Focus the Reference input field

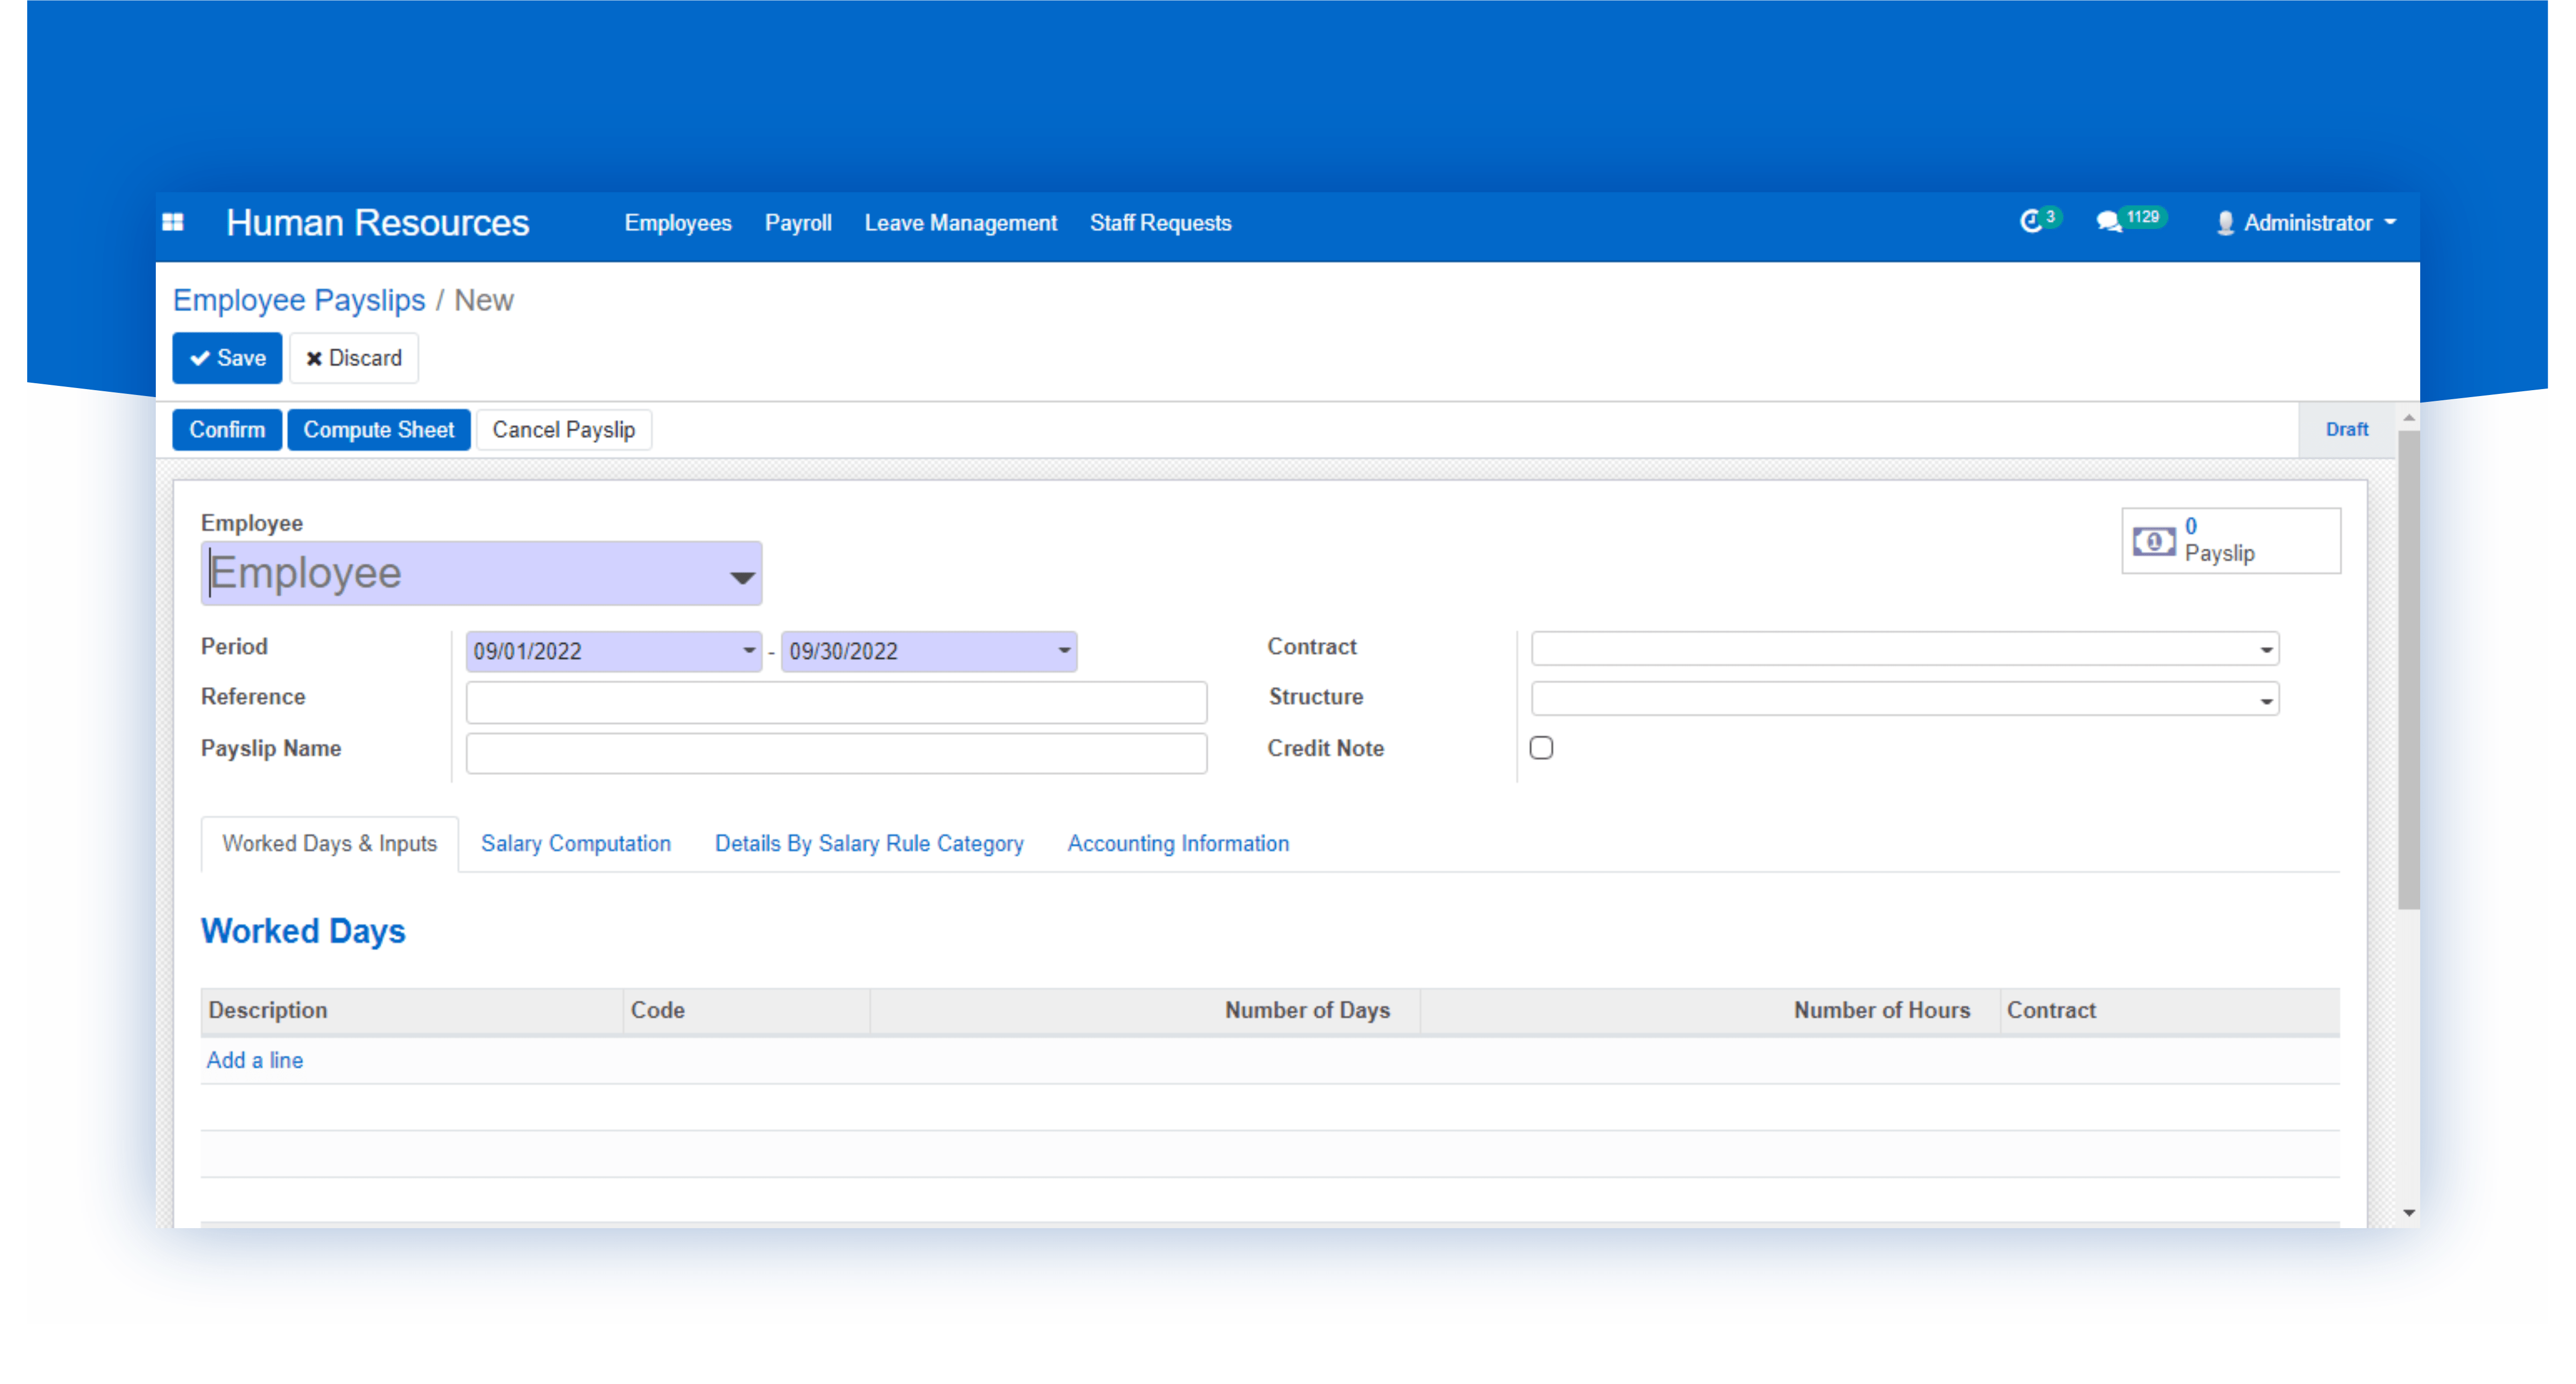[x=836, y=702]
